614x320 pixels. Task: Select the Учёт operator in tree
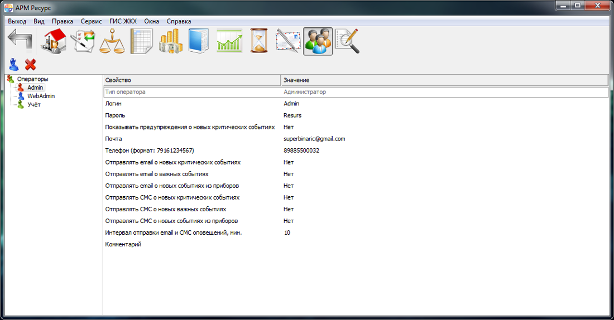pos(33,104)
